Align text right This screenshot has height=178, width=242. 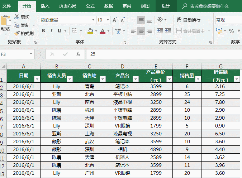[x=149, y=31]
